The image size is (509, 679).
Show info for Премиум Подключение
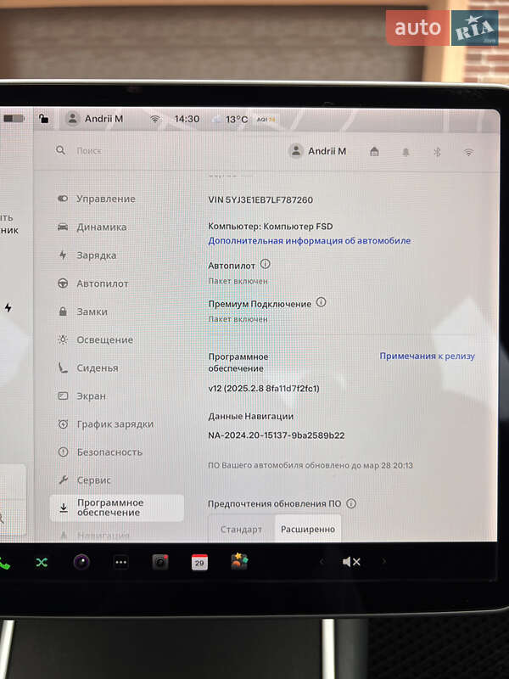point(321,302)
